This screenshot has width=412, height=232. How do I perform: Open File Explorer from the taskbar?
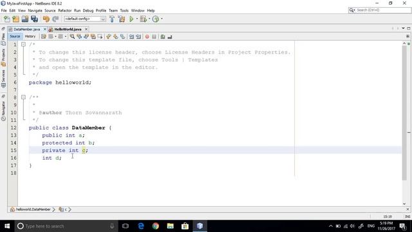(x=170, y=226)
